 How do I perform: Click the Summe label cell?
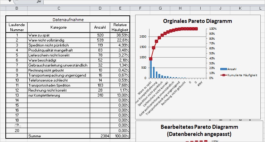[59, 136]
